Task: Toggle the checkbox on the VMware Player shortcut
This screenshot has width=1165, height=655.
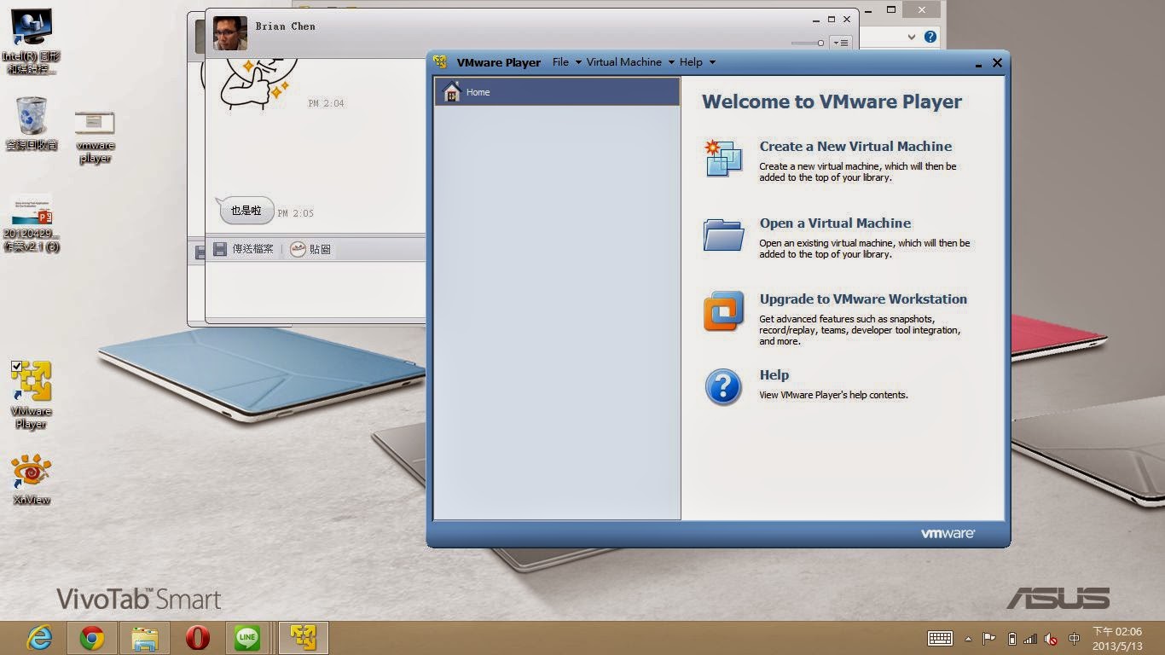Action: click(x=16, y=367)
